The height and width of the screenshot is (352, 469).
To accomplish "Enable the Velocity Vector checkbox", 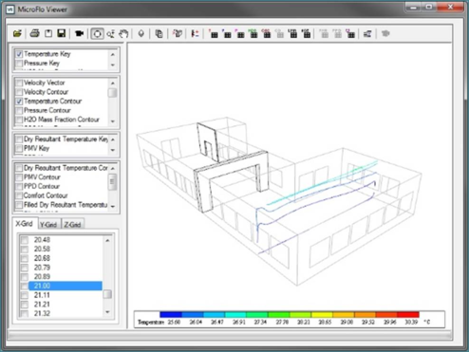I will (x=19, y=83).
